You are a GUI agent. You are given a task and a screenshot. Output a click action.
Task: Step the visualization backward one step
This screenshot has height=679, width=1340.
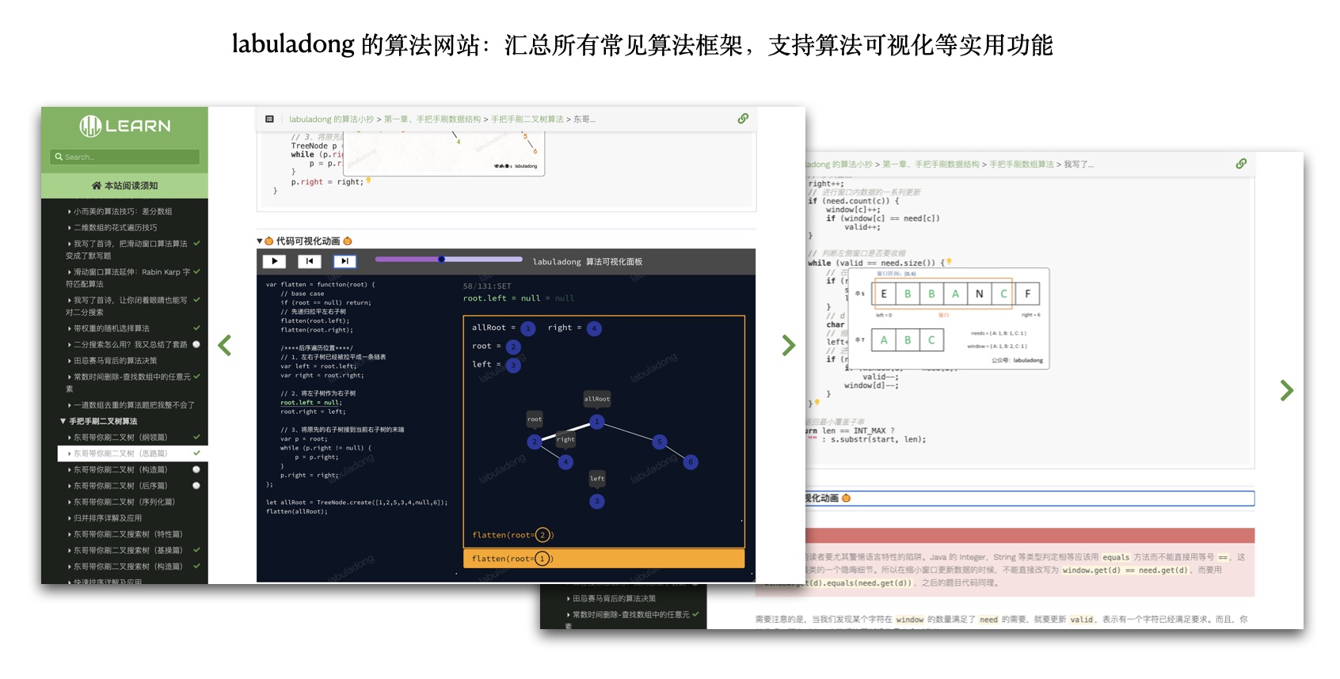point(310,261)
